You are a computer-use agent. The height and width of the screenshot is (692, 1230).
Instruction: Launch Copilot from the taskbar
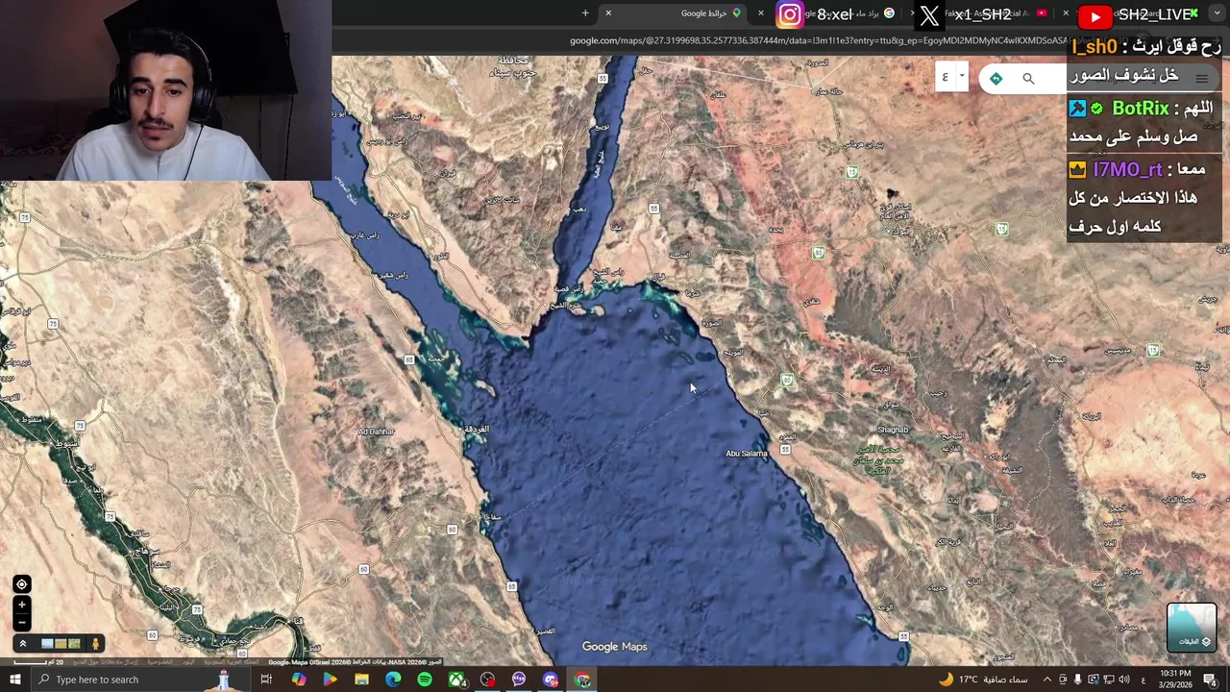click(x=299, y=680)
